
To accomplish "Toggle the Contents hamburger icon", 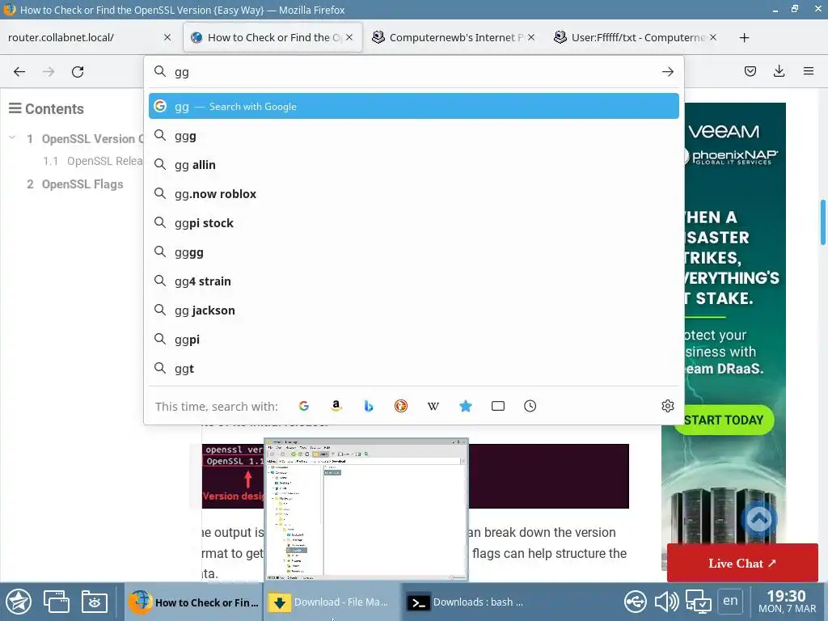I will (x=15, y=108).
